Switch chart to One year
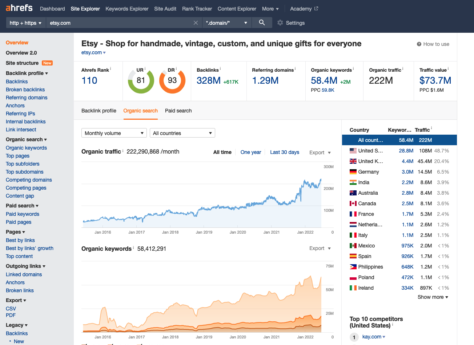This screenshot has width=474, height=345. pyautogui.click(x=251, y=152)
